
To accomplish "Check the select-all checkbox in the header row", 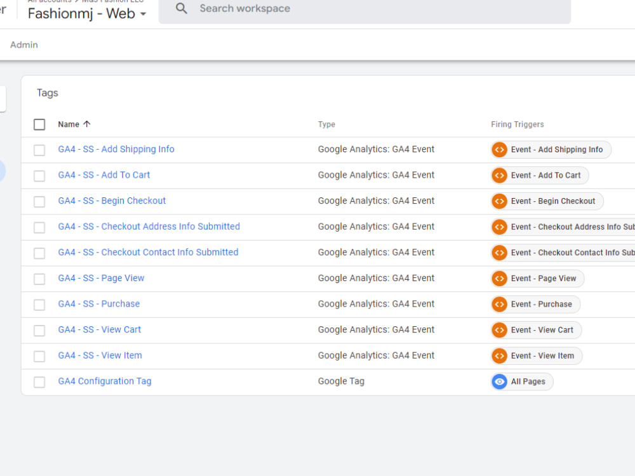I will coord(39,124).
